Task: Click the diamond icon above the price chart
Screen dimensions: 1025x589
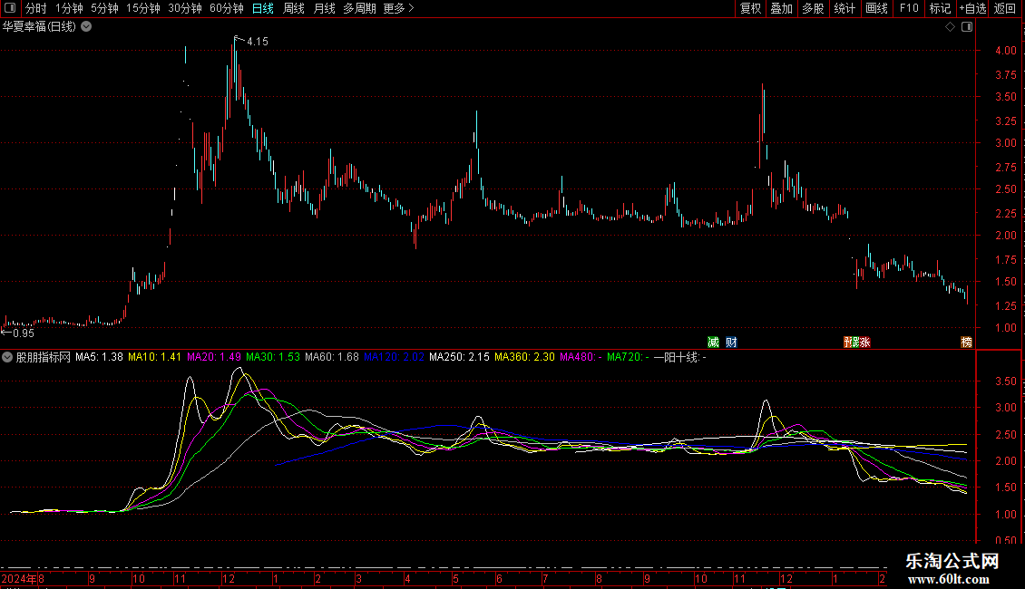Action: (950, 27)
